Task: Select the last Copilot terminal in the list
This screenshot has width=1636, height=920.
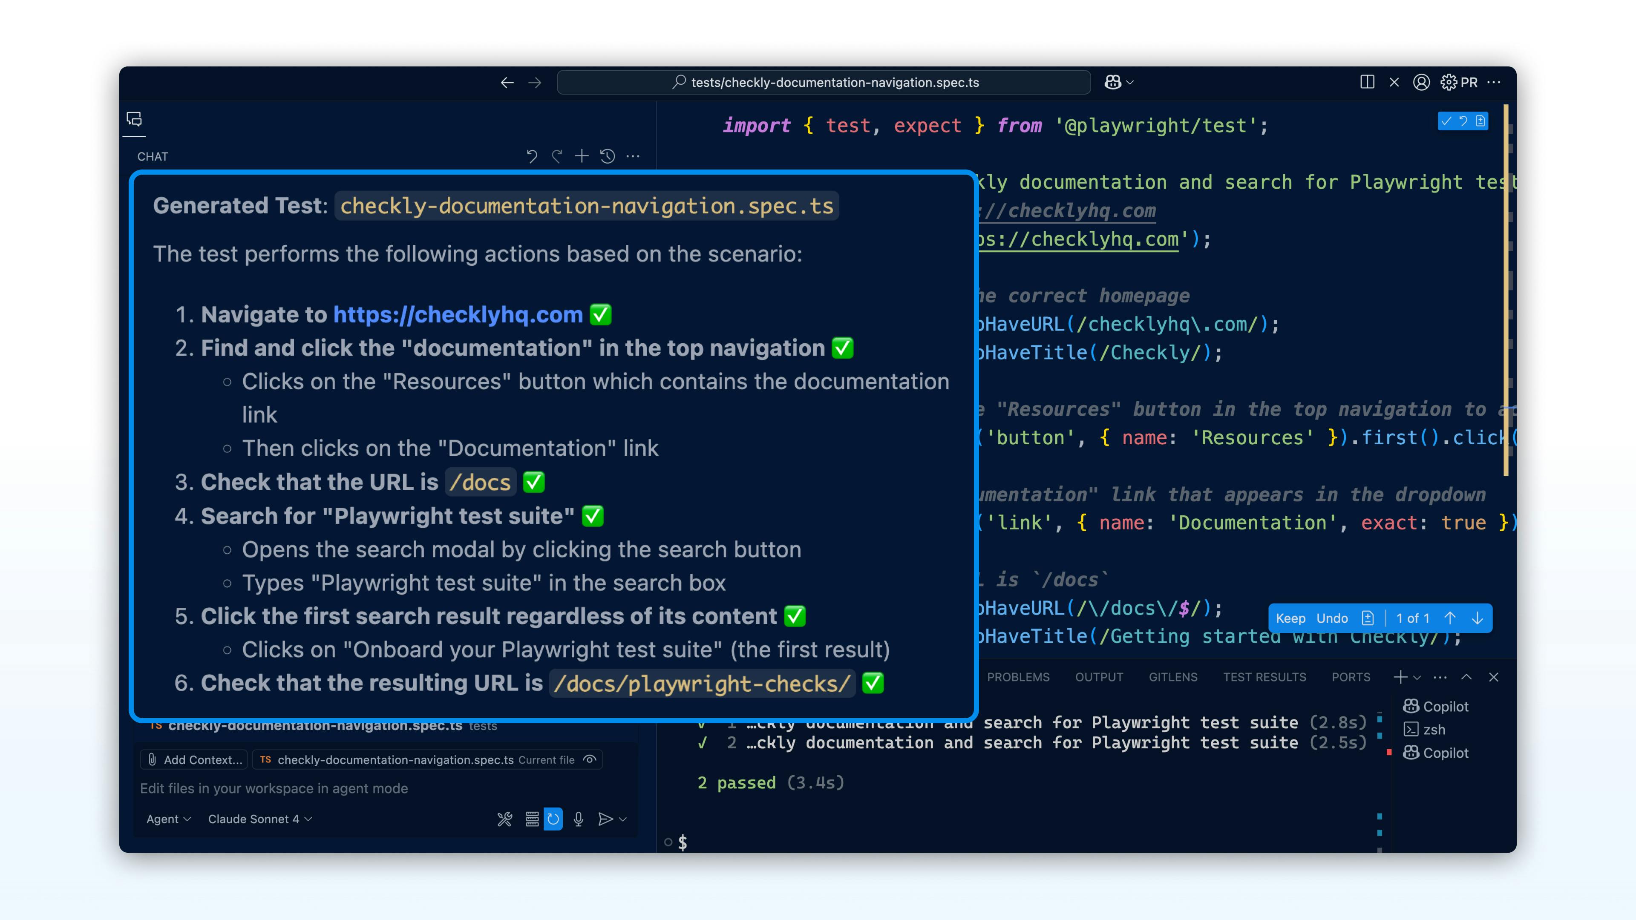Action: click(x=1436, y=753)
